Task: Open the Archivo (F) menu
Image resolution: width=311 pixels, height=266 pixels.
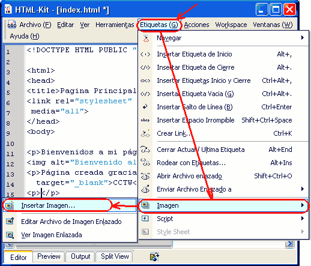Action: coord(35,25)
